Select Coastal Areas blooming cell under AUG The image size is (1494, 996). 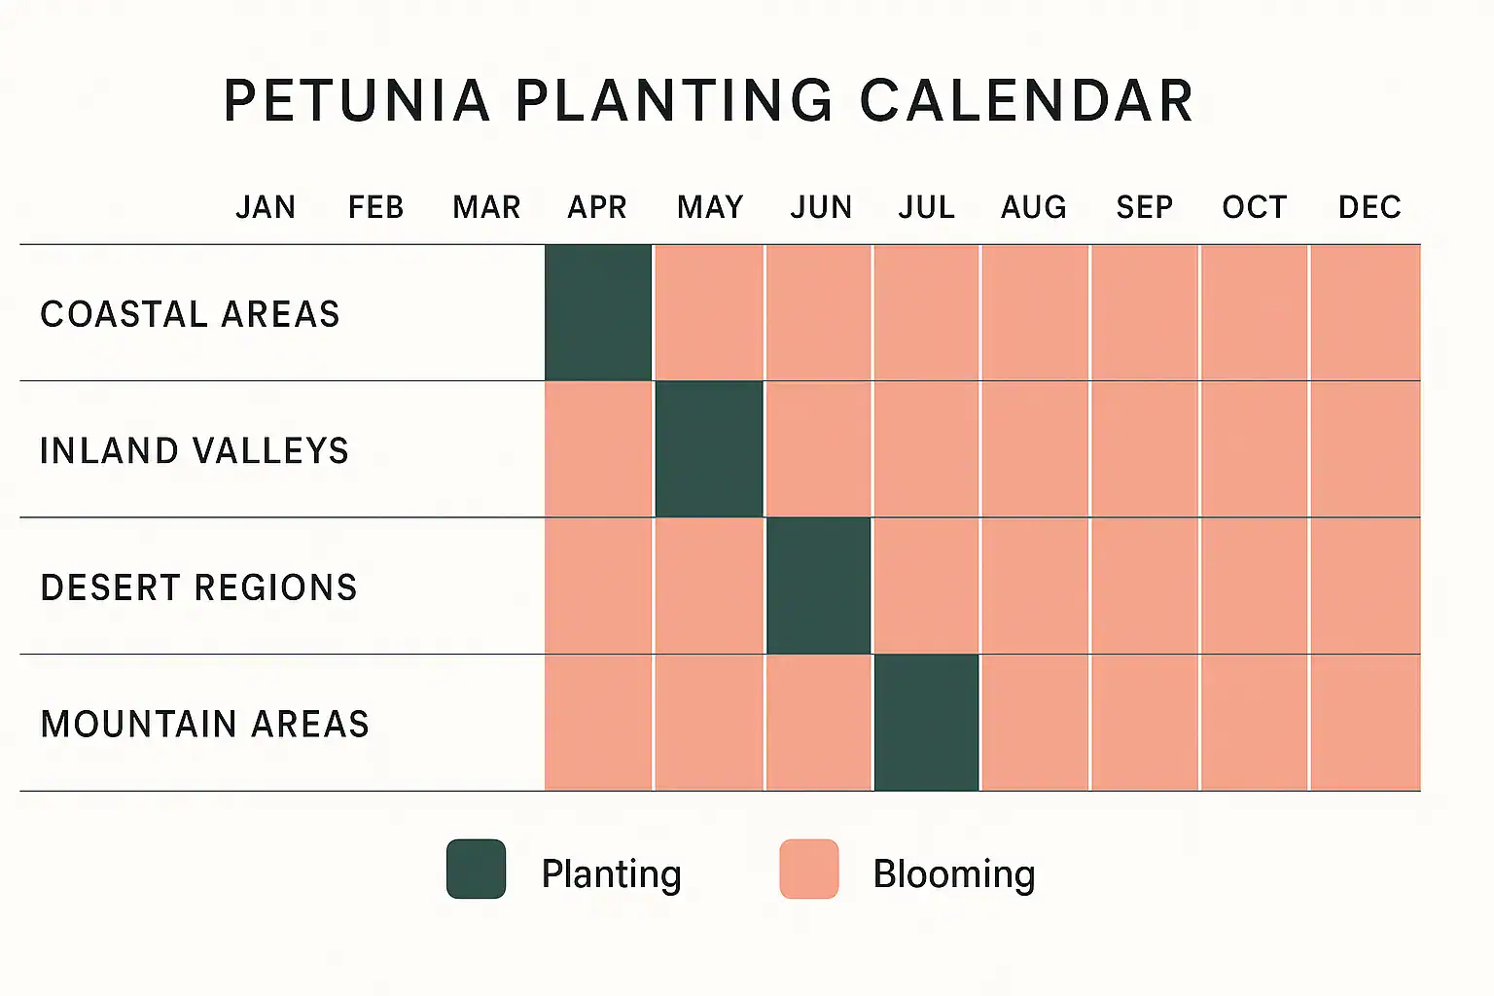click(1035, 312)
